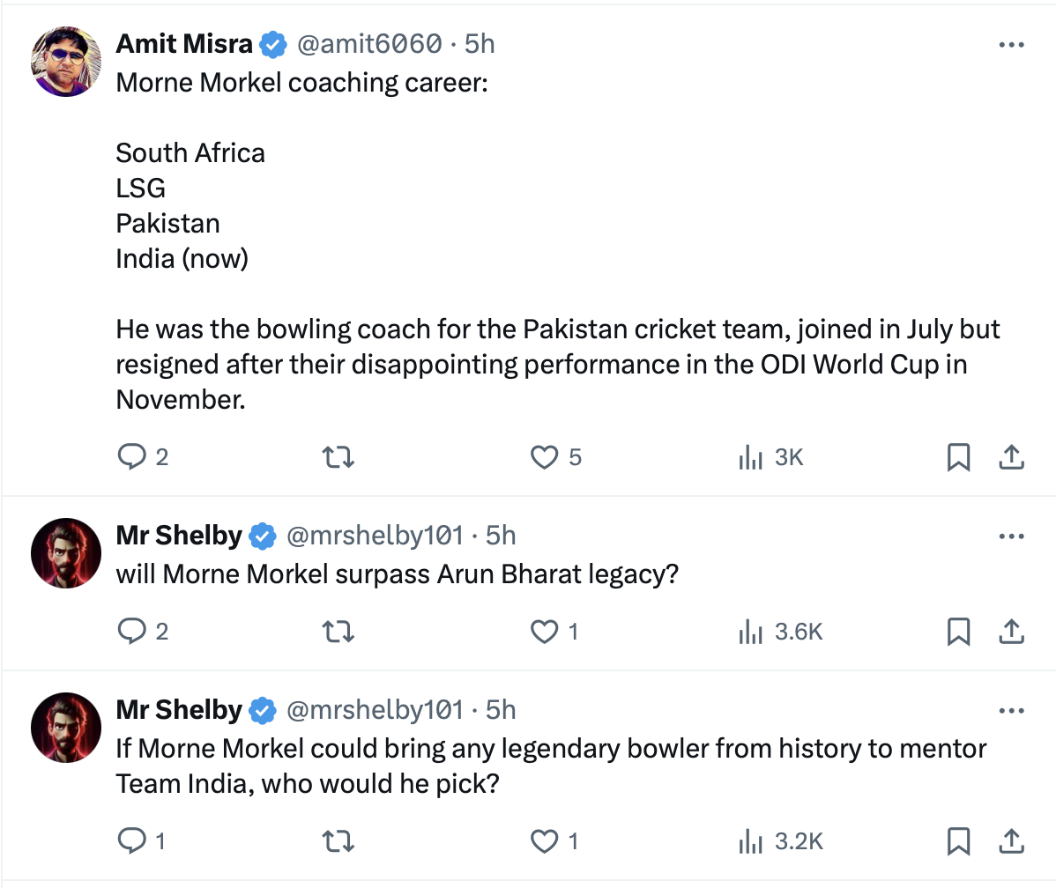Viewport: 1056px width, 888px height.
Task: Reply to the Arun Bharat legacy tweet
Action: pos(131,631)
